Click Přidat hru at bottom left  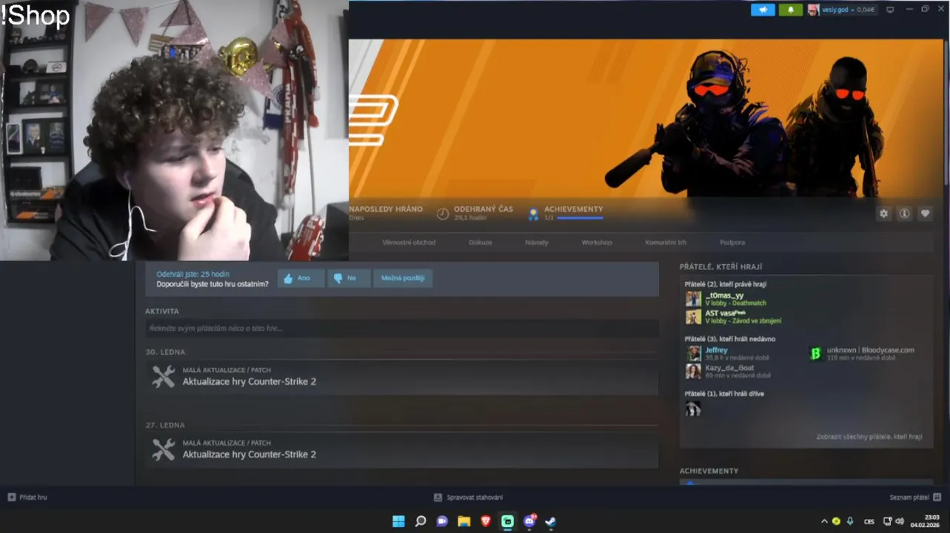(27, 497)
